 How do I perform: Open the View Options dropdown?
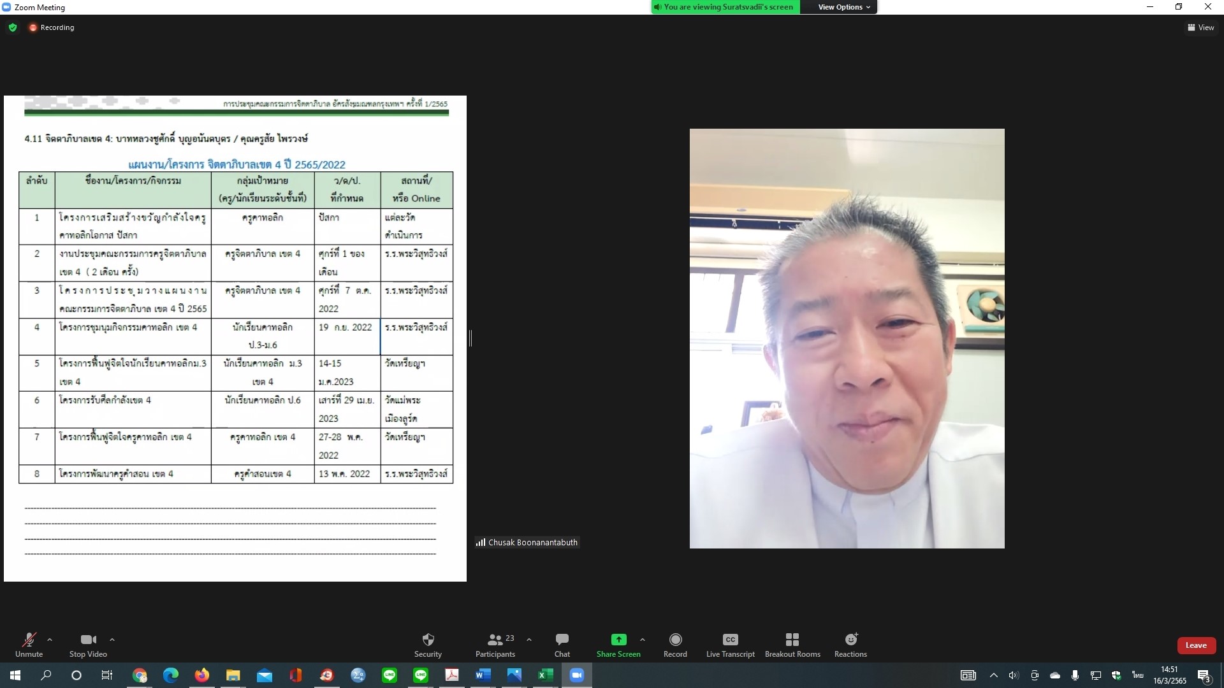click(843, 7)
